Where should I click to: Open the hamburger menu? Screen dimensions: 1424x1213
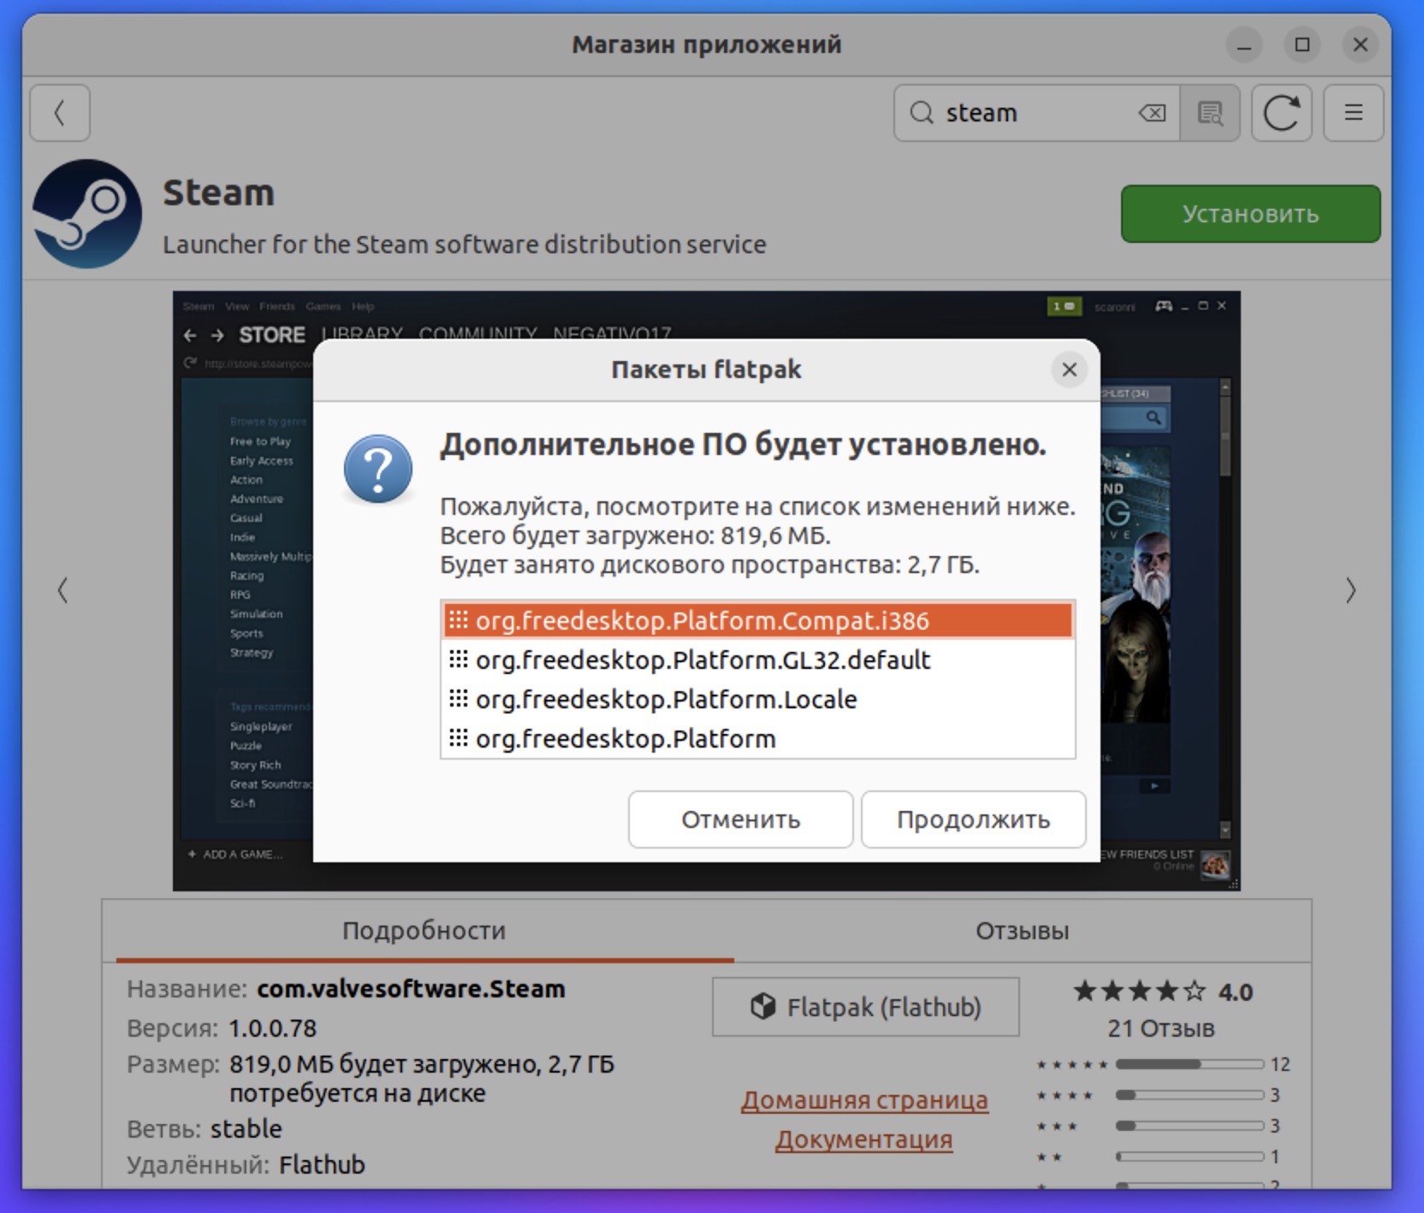point(1354,113)
